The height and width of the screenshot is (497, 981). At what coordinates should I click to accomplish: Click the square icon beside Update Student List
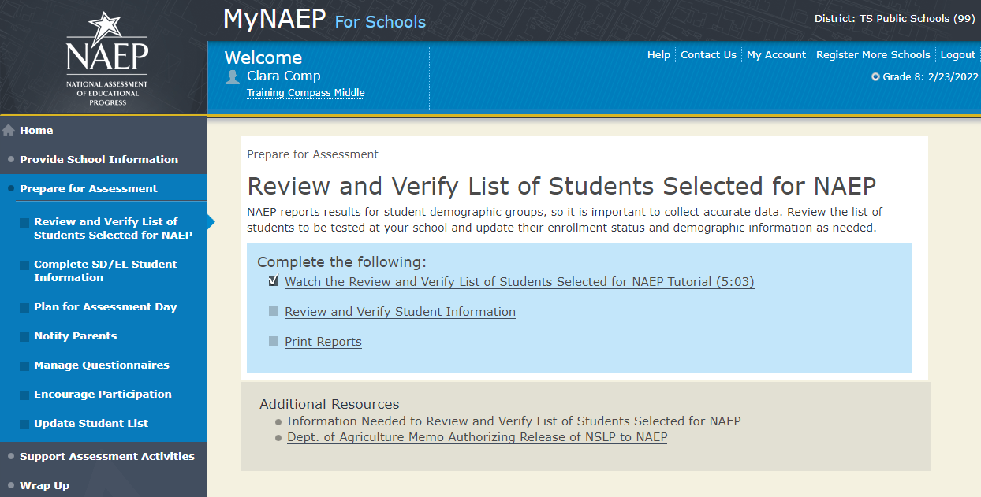(x=25, y=424)
